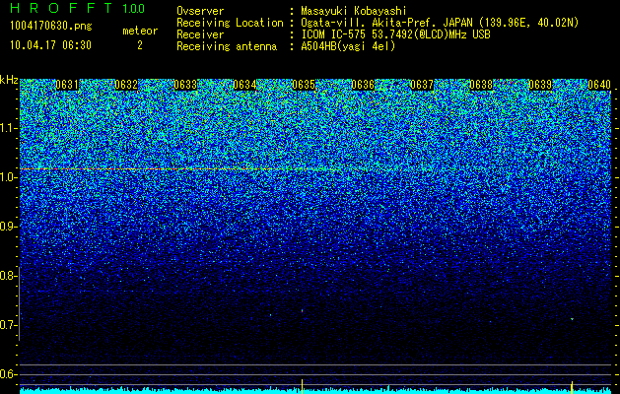Click the meteor echo dot below 0635
Screen dimensions: 620x394
click(302, 311)
